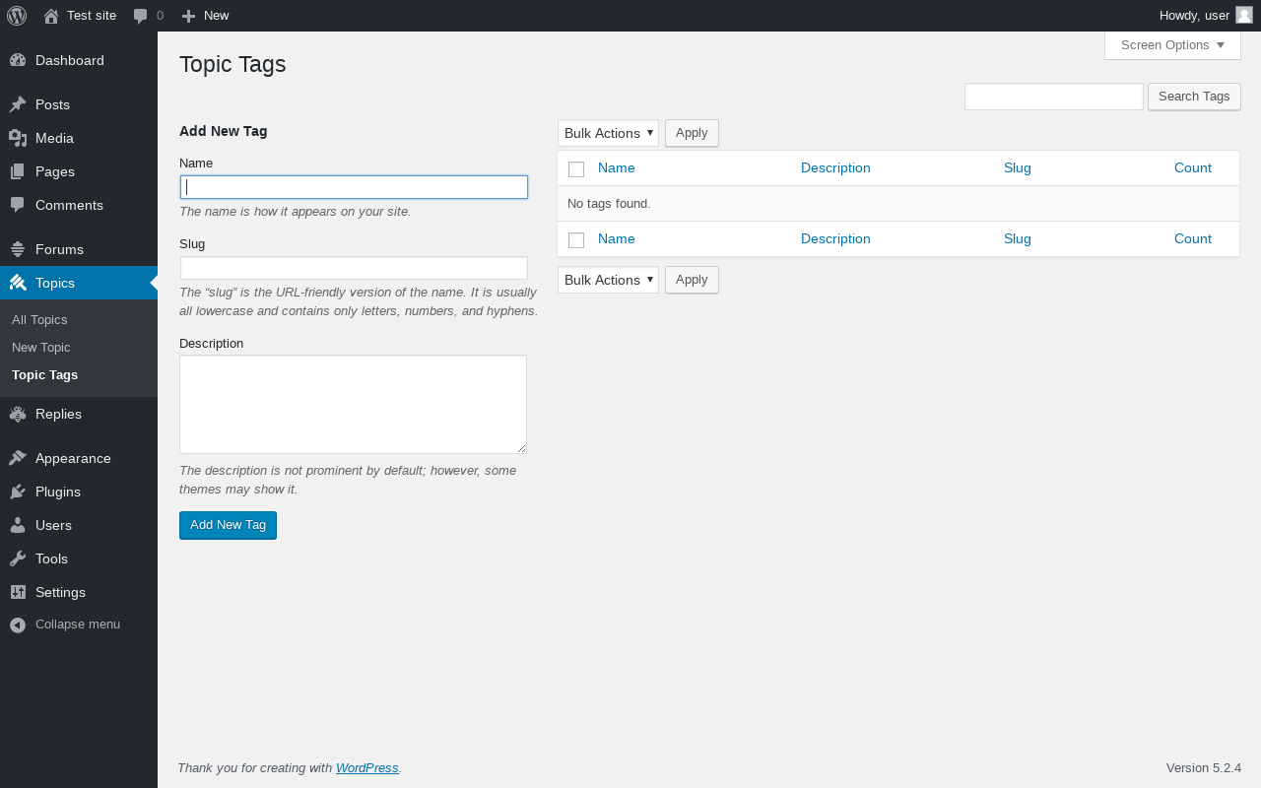Open the Test site home icon
The width and height of the screenshot is (1261, 788).
(51, 16)
